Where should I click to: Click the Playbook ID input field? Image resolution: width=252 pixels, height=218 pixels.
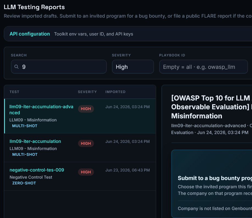[x=203, y=67]
